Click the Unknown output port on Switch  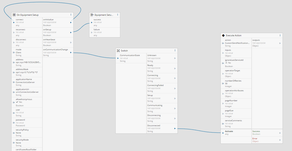[x=175, y=58]
